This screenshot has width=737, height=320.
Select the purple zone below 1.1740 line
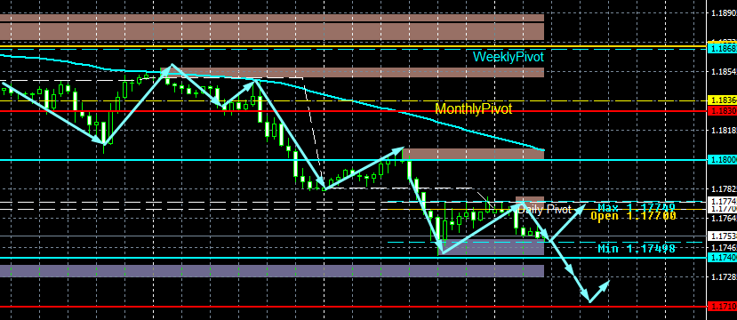[x=272, y=271]
